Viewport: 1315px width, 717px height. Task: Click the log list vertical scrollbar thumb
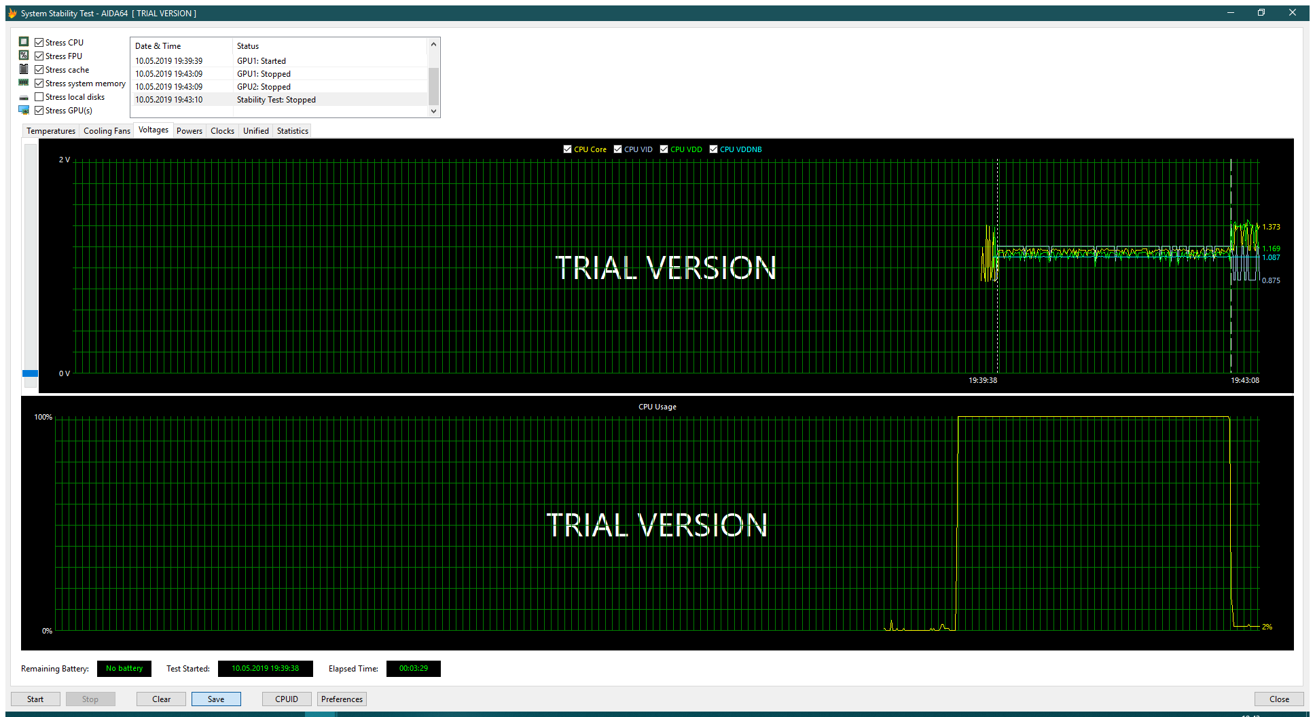434,86
